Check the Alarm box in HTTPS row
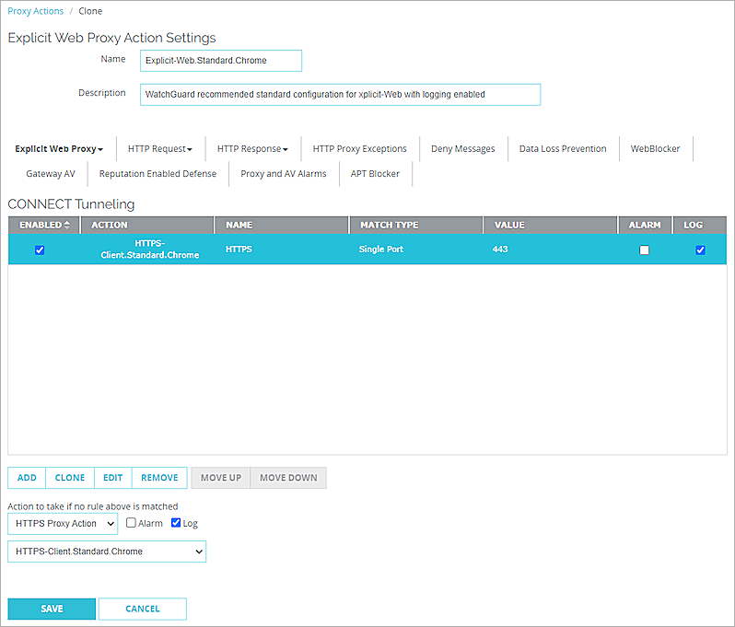Viewport: 735px width, 627px height. click(644, 250)
